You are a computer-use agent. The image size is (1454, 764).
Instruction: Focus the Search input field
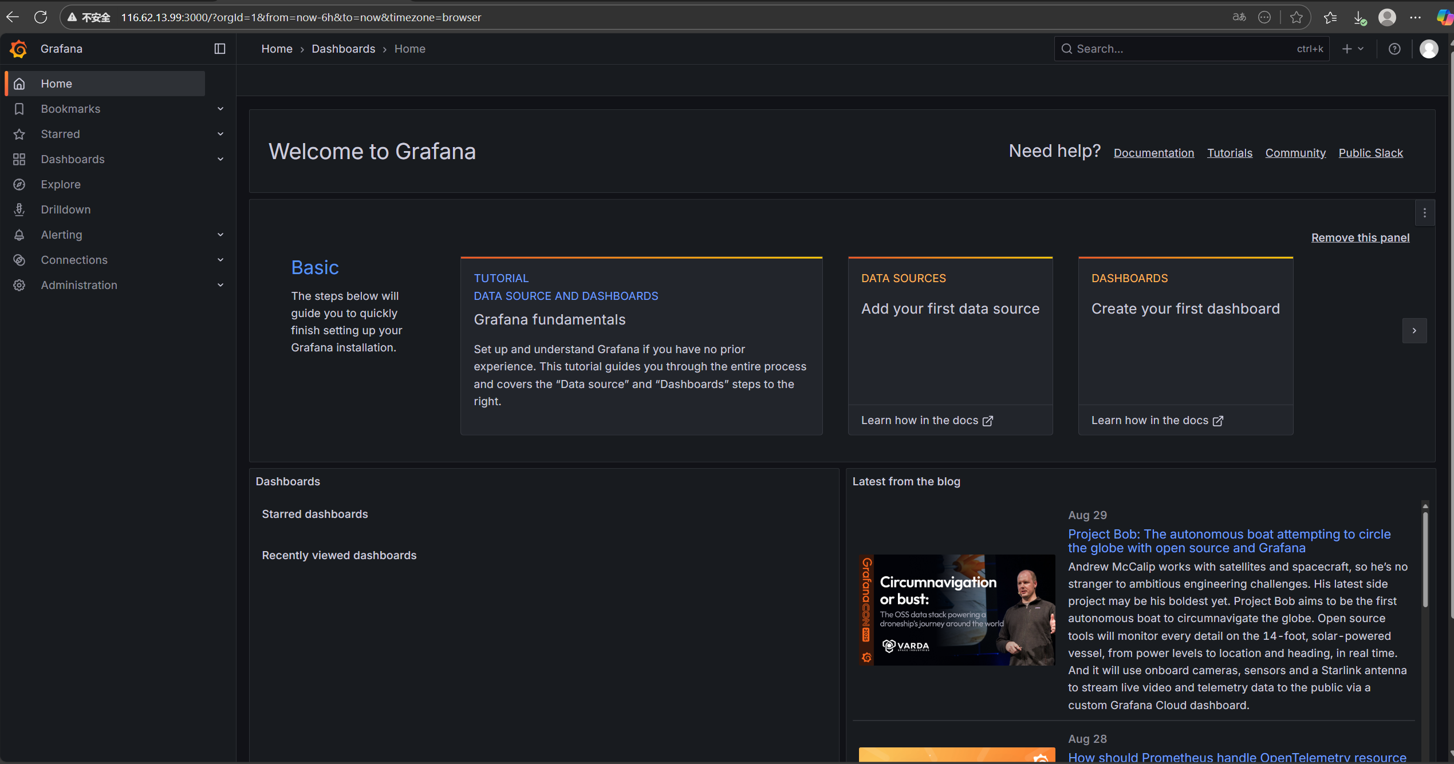click(x=1191, y=49)
